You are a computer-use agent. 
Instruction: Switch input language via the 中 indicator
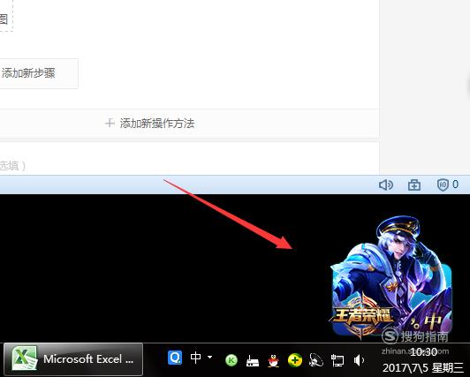196,358
